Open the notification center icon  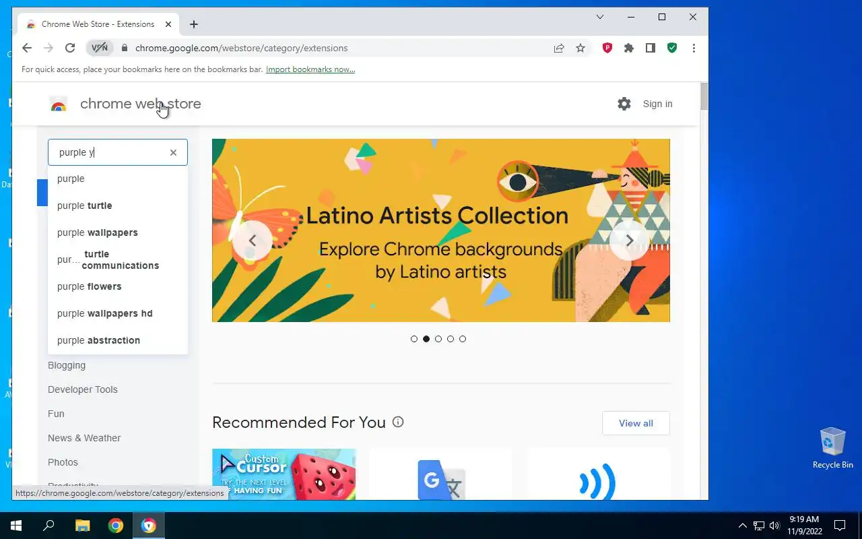point(840,526)
